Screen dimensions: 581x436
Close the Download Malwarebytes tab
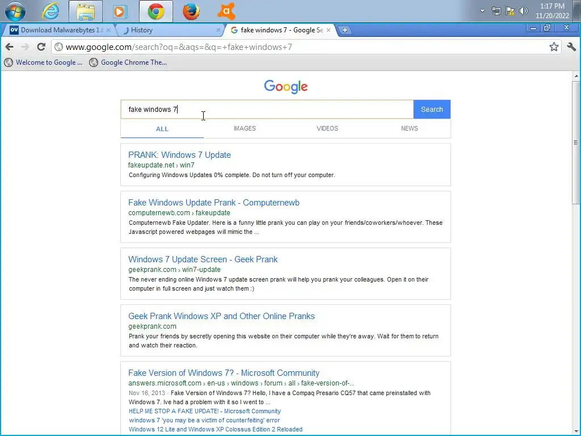tap(108, 30)
